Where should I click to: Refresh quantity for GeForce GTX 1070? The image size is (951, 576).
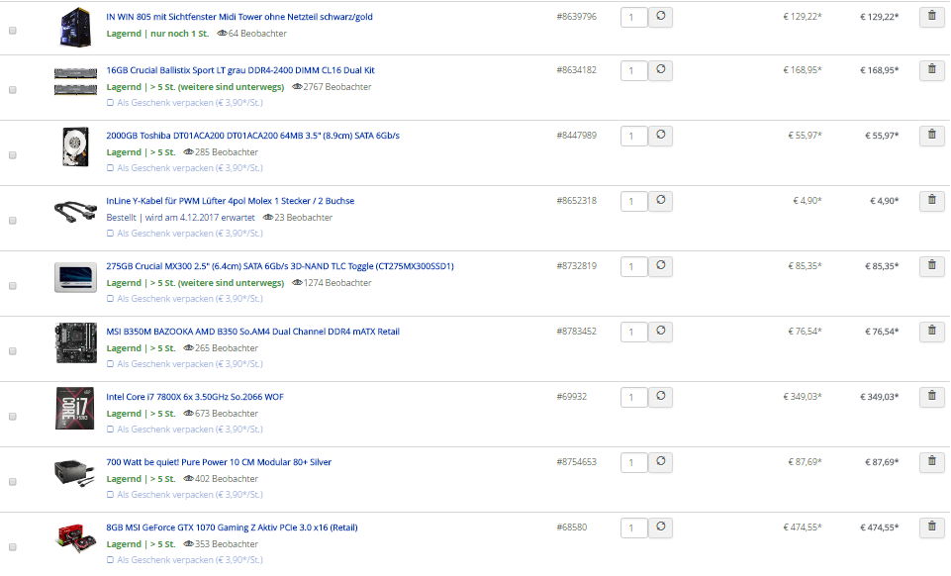coord(660,528)
